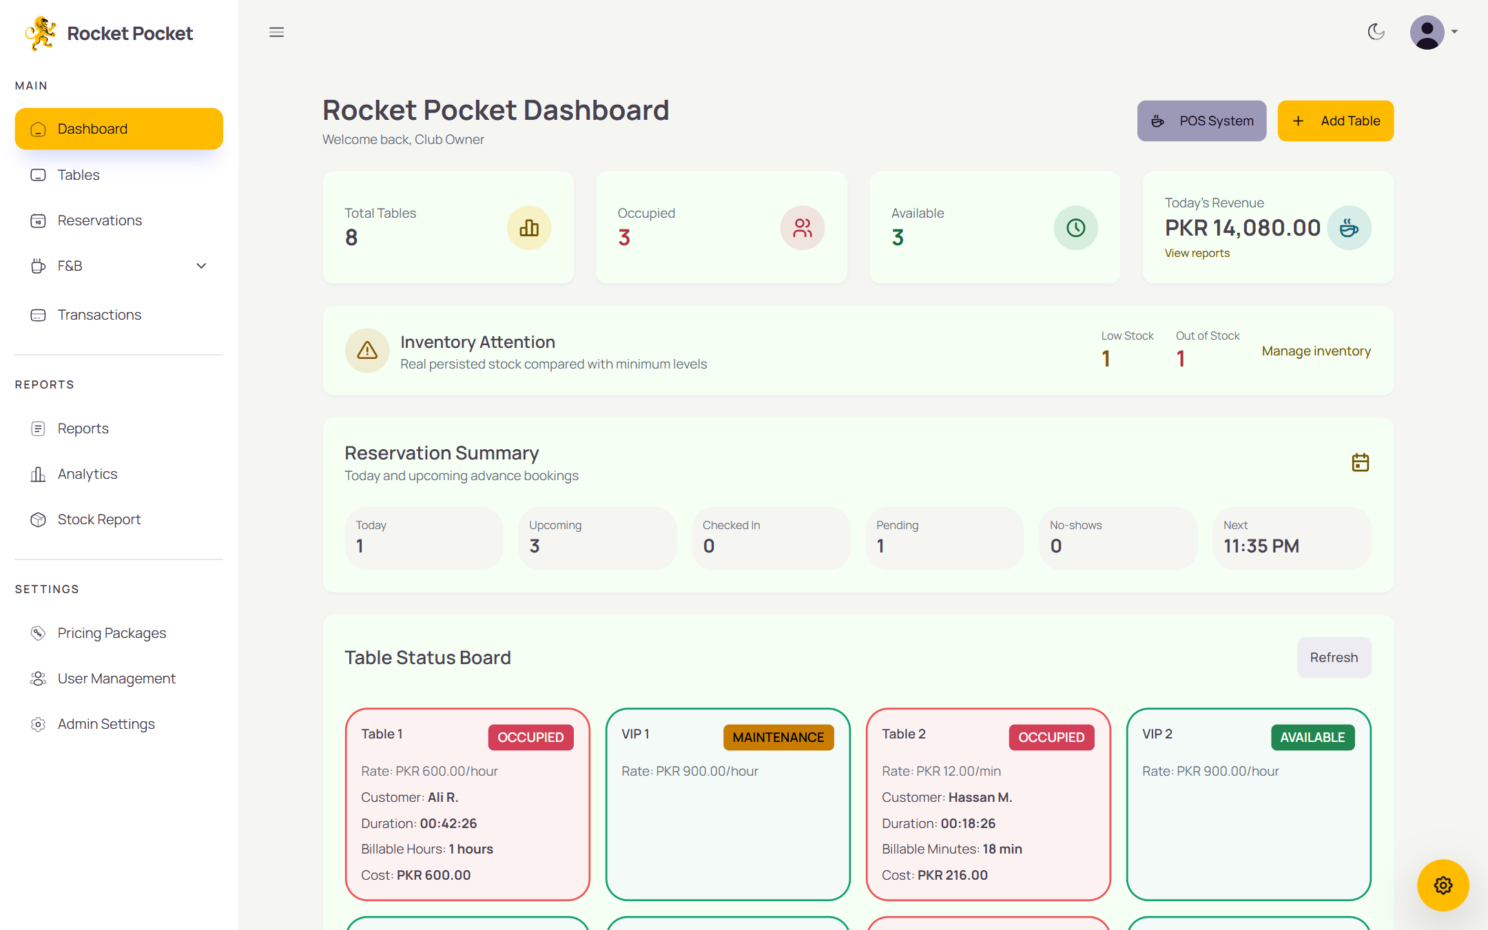Click the Occupied people icon
The height and width of the screenshot is (930, 1488).
pyautogui.click(x=802, y=228)
